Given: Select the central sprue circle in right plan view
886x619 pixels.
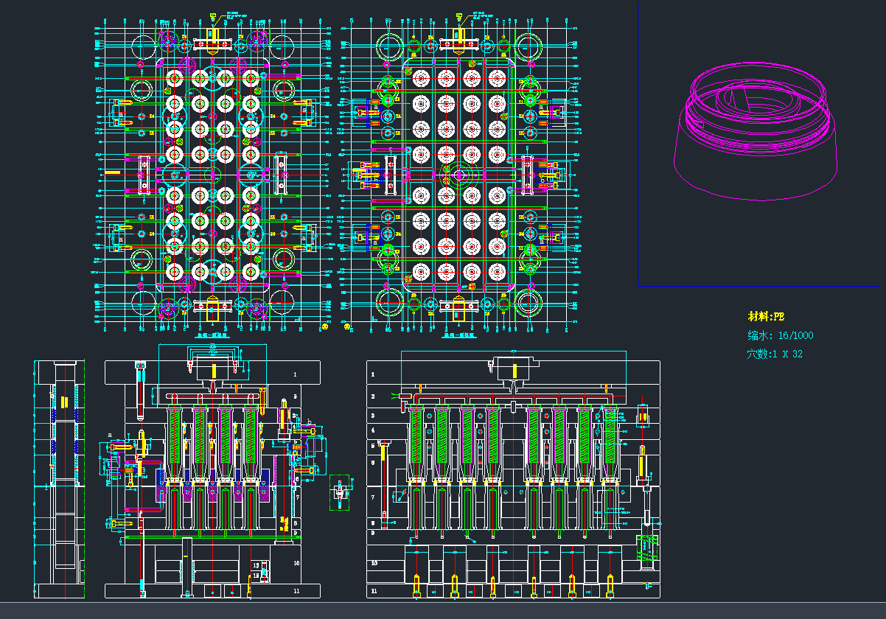Looking at the screenshot, I should [x=458, y=175].
